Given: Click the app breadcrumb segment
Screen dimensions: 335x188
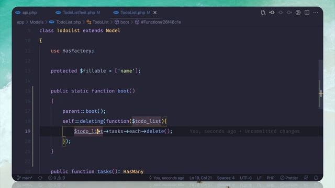Looking at the screenshot, I should (20, 22).
